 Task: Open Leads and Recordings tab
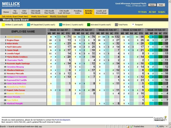101,12
